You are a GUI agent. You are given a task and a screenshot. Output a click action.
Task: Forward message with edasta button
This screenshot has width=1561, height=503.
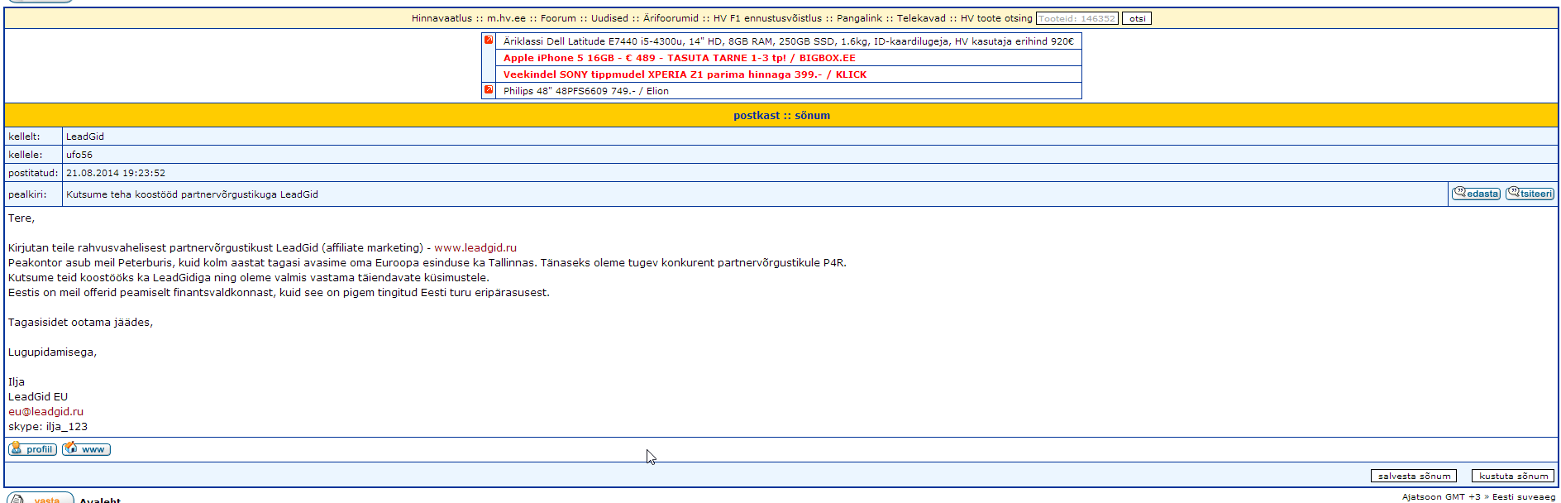click(x=1477, y=194)
